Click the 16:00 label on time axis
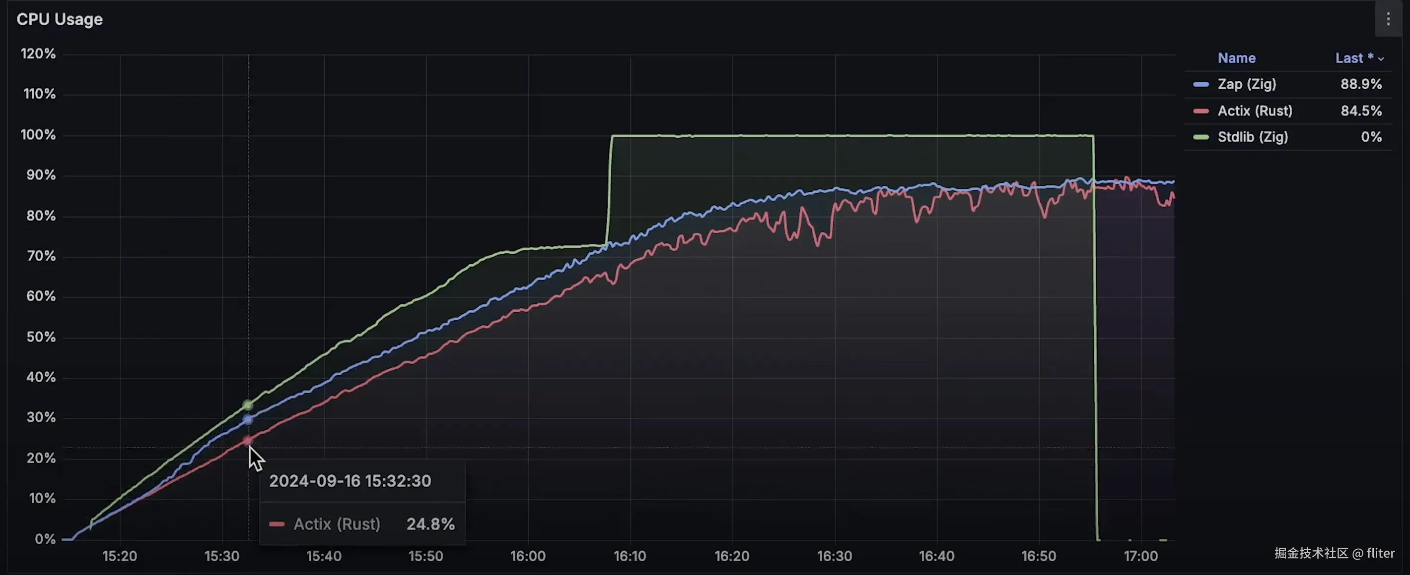Image resolution: width=1410 pixels, height=575 pixels. click(x=528, y=556)
